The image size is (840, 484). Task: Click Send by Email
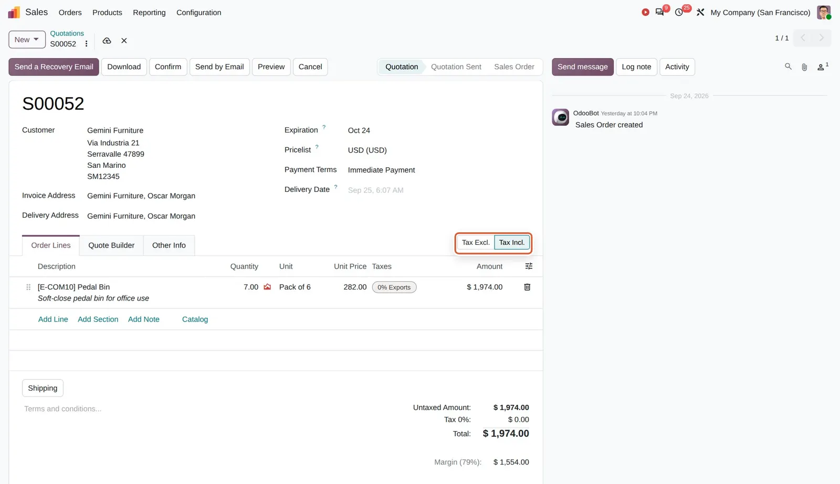click(x=219, y=67)
